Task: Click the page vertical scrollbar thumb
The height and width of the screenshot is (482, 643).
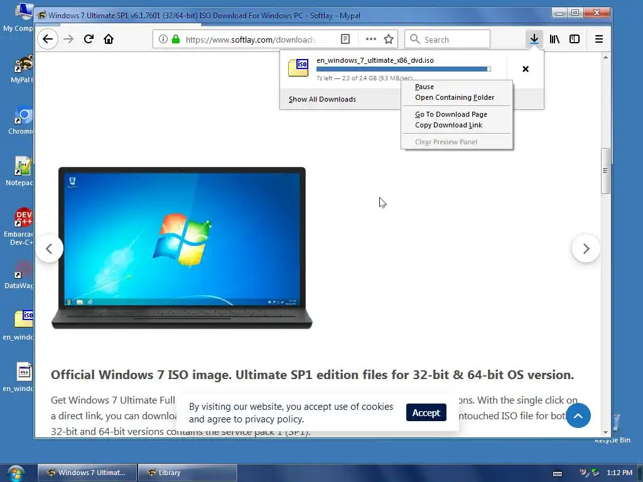Action: [605, 171]
